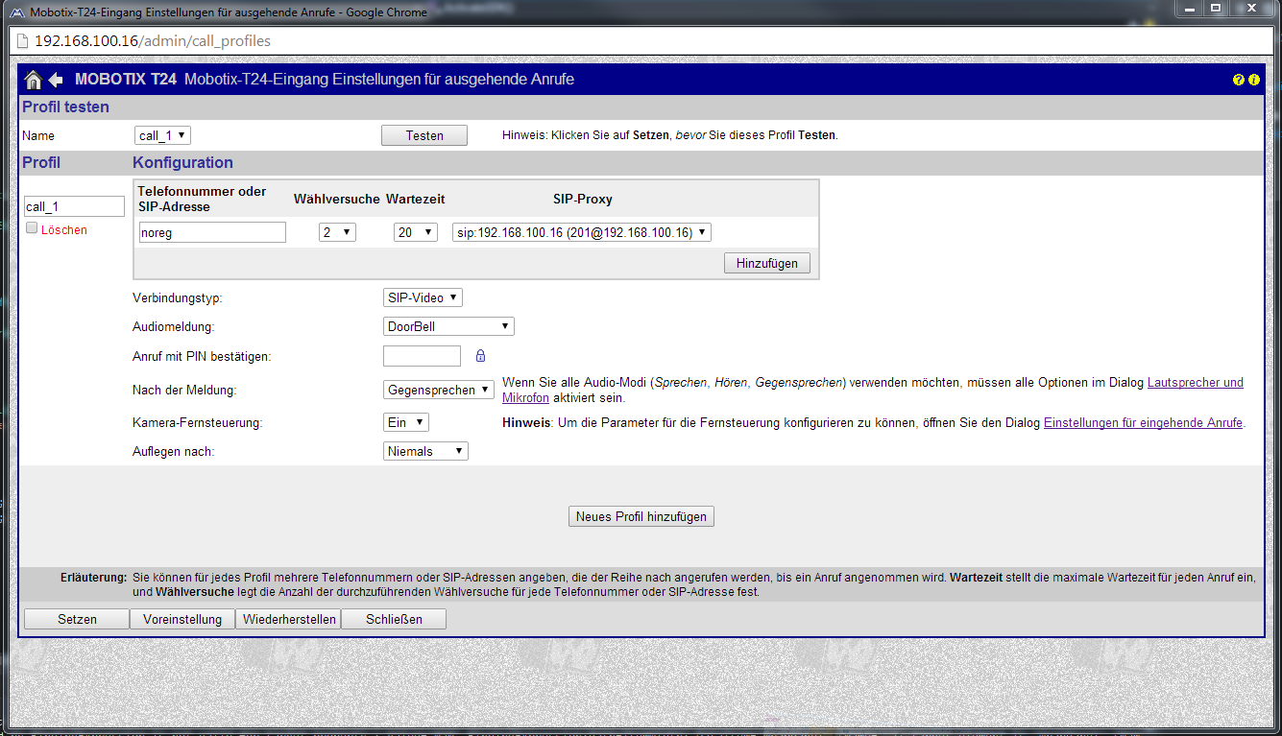Click the Wartezeit column header
The image size is (1282, 736).
point(415,199)
